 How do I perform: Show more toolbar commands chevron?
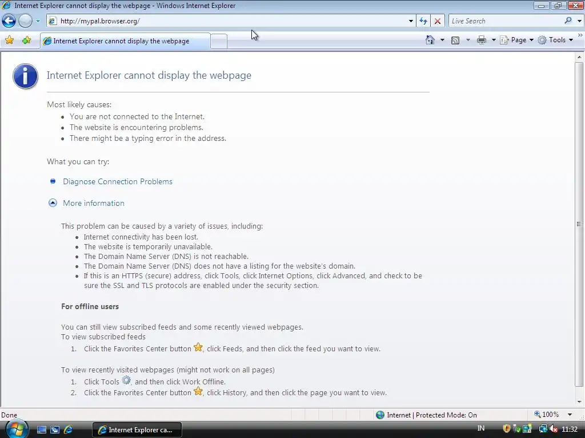point(580,35)
